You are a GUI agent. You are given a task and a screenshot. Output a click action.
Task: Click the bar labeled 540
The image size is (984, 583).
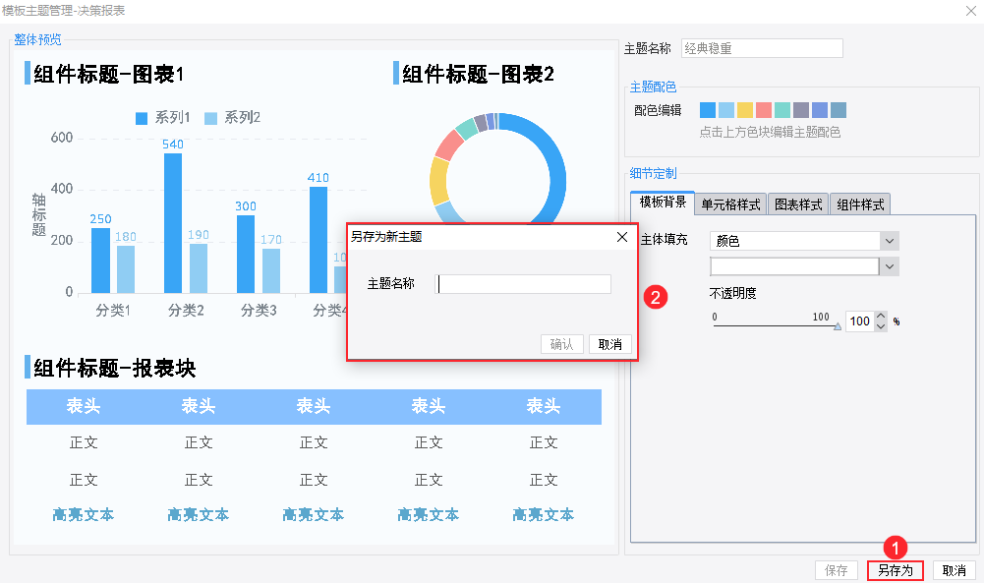pyautogui.click(x=173, y=223)
